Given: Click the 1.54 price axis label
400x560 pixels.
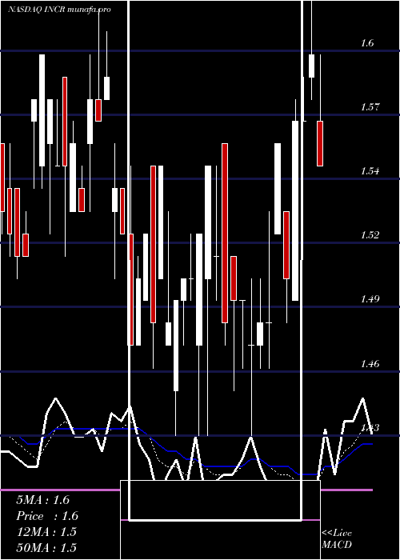Looking at the screenshot, I should [x=370, y=170].
